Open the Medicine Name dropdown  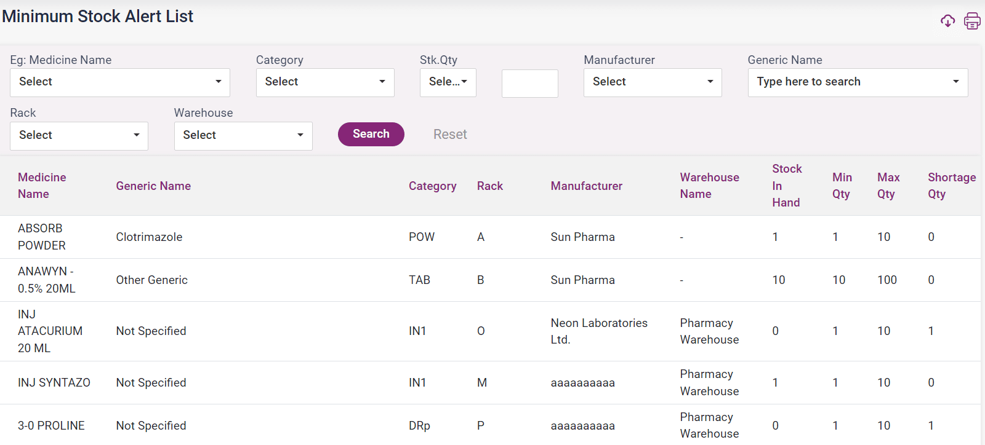(x=119, y=82)
